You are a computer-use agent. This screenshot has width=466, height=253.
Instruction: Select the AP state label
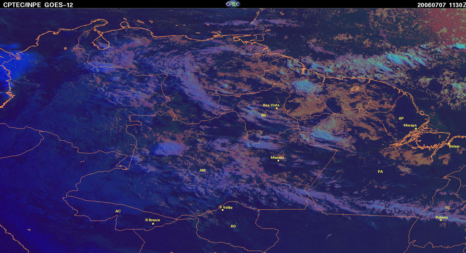pyautogui.click(x=401, y=119)
